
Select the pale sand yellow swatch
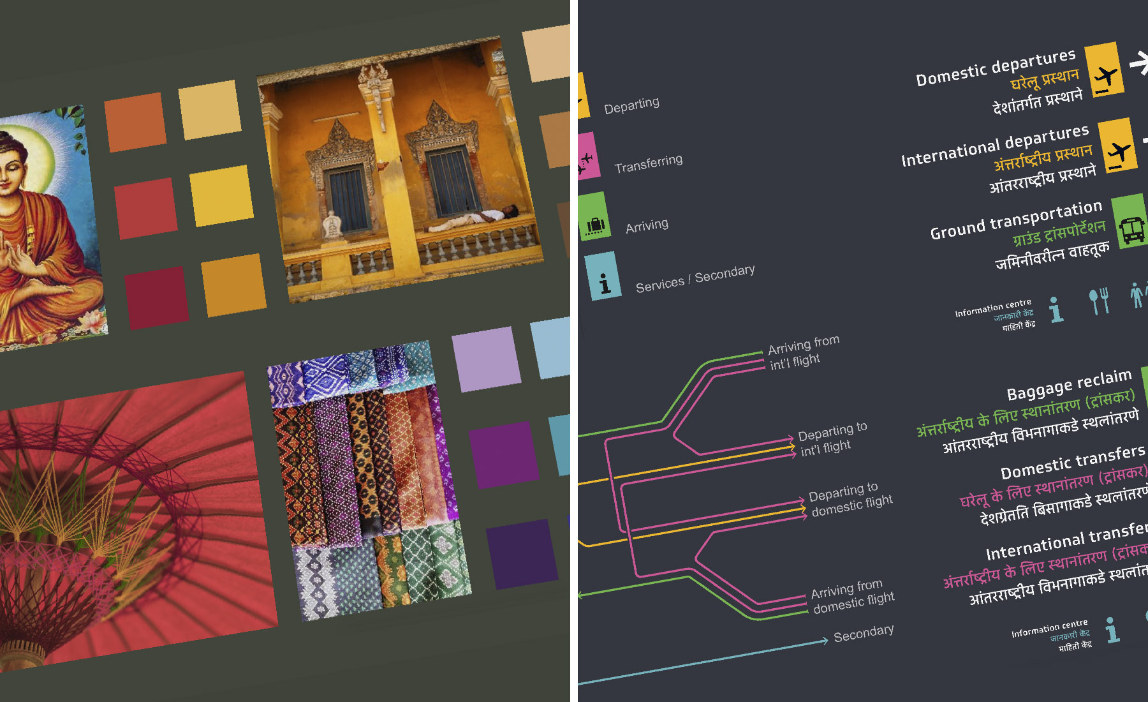tap(210, 110)
